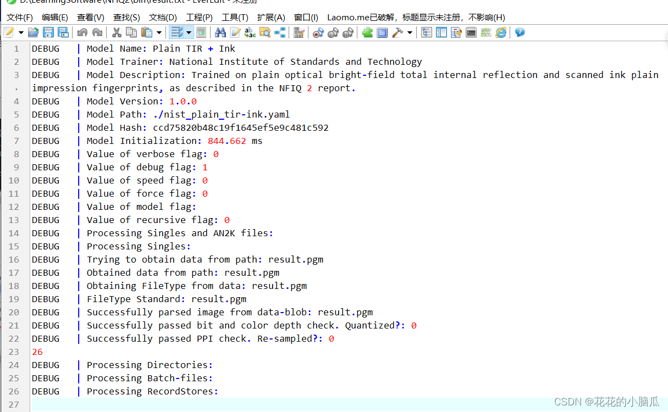Click the icon right of binoculars
Viewport: 668px width, 412px height.
point(235,32)
